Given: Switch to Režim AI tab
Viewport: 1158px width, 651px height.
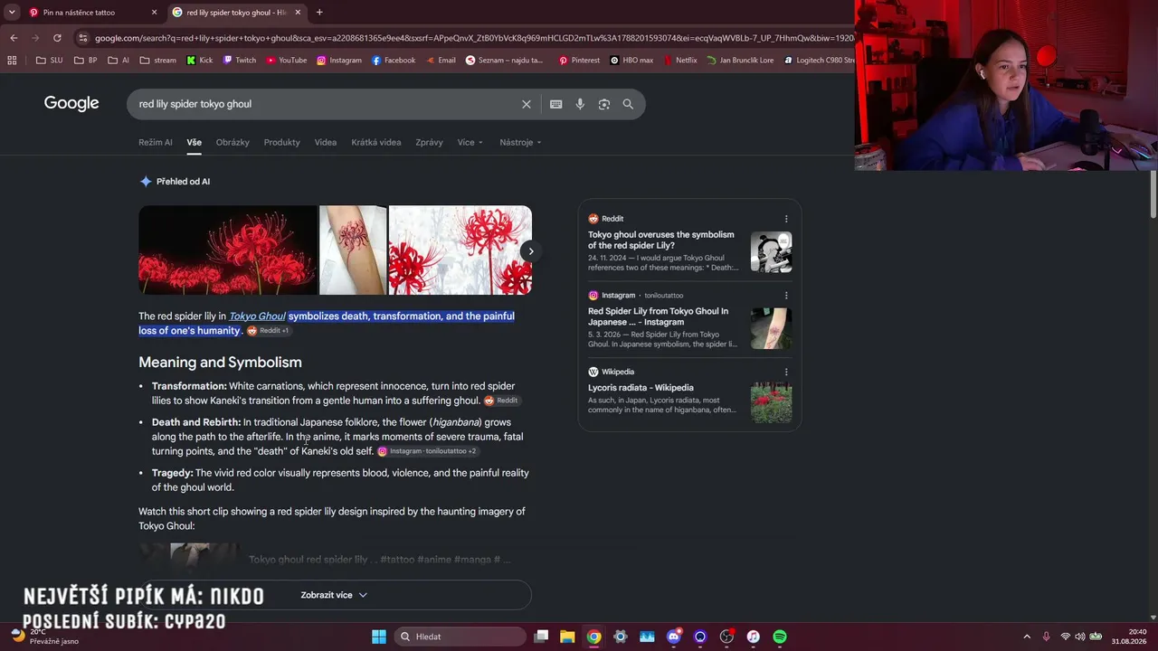Looking at the screenshot, I should (156, 142).
